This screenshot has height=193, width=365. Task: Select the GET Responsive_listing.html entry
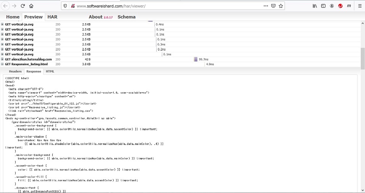click(x=26, y=64)
